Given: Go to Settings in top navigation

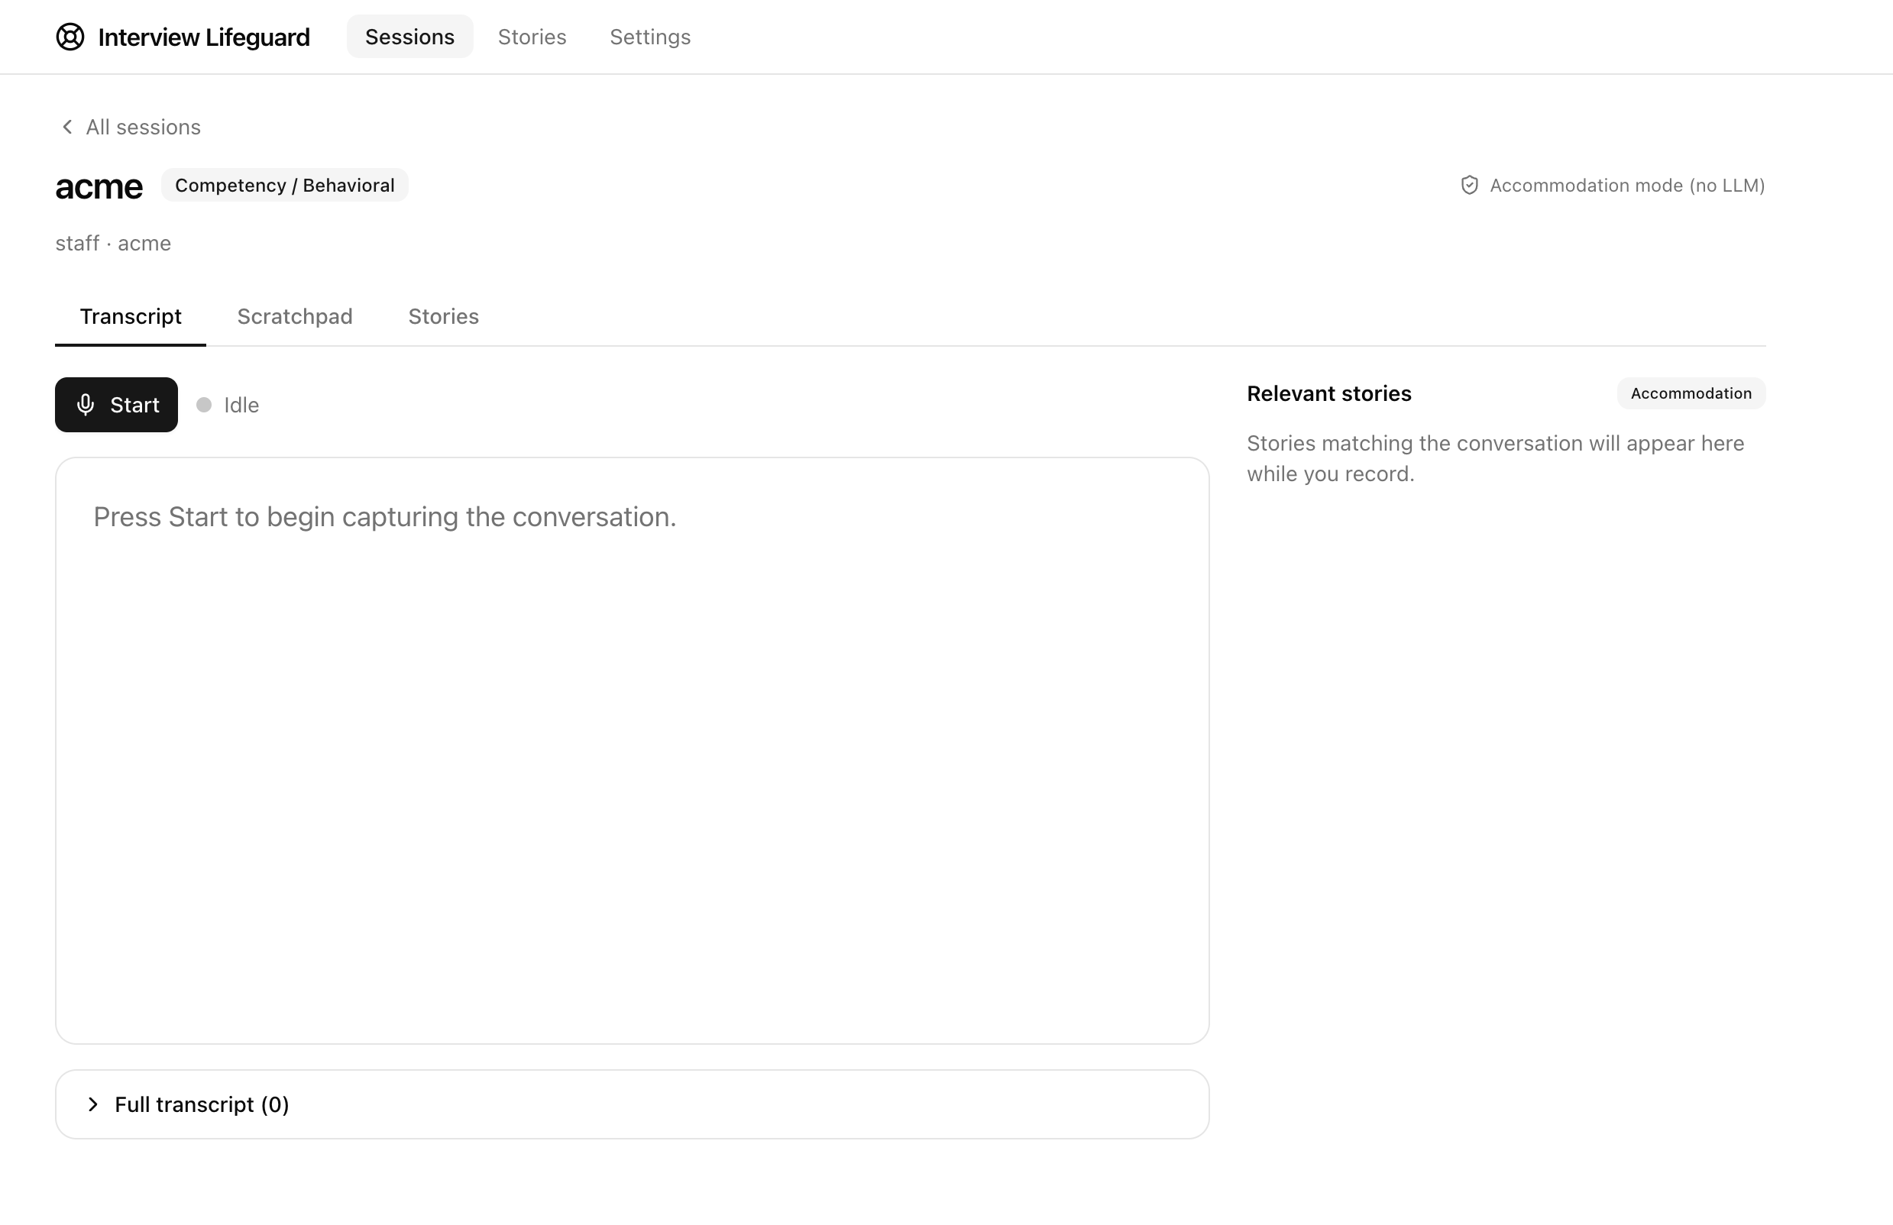Looking at the screenshot, I should coord(650,37).
